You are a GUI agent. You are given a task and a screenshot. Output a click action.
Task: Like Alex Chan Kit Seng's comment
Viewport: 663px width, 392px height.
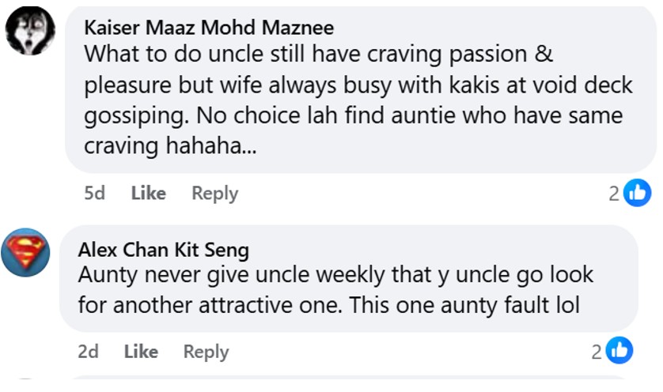142,352
